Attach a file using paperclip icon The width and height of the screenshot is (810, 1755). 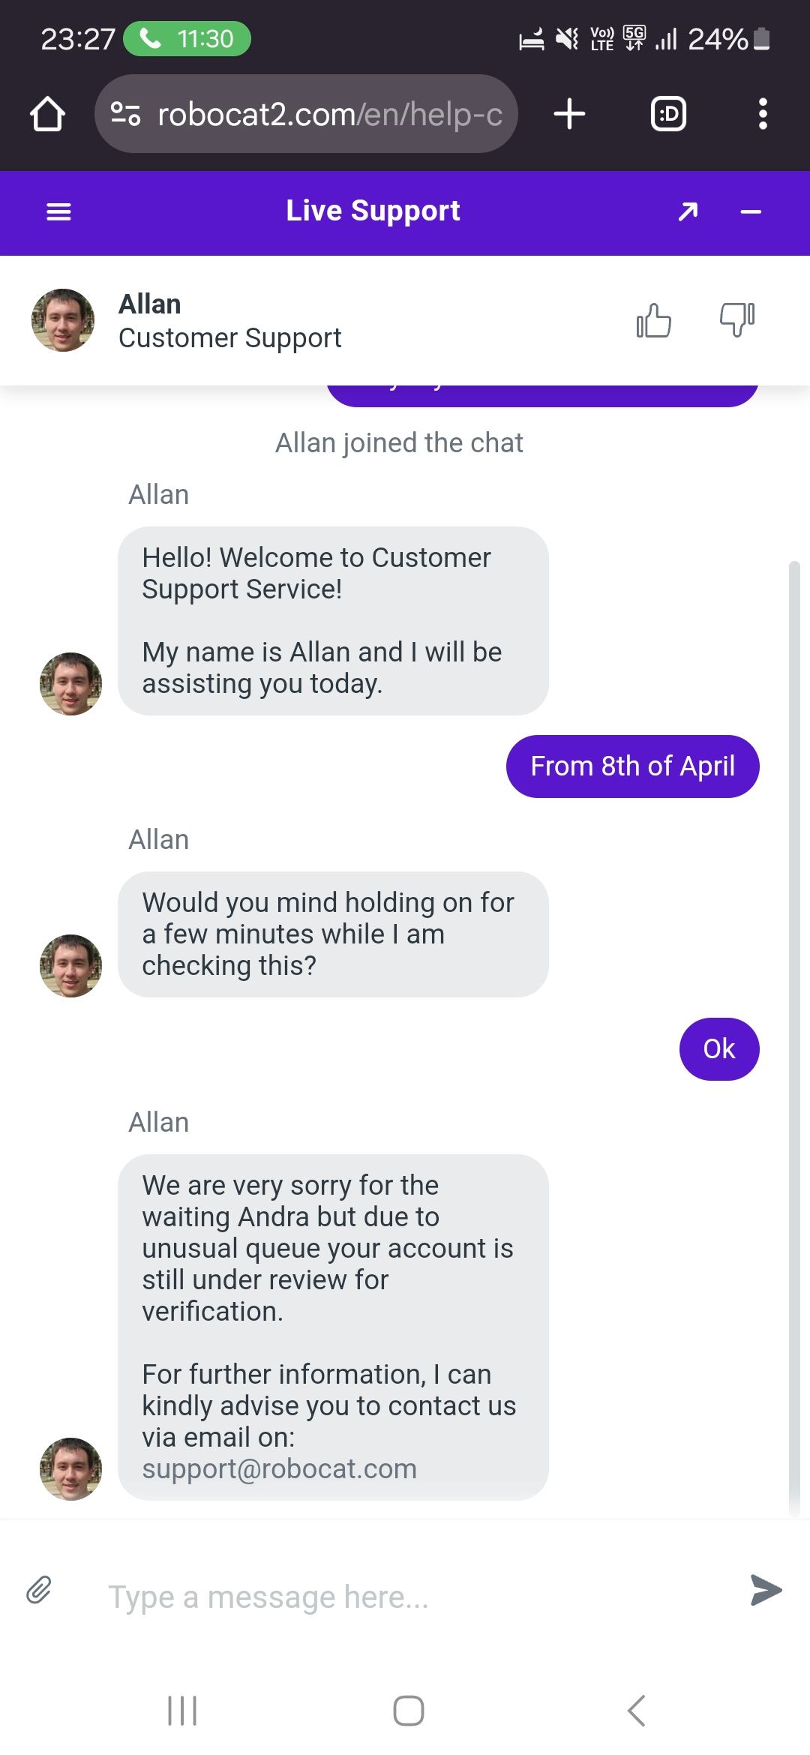point(39,1589)
